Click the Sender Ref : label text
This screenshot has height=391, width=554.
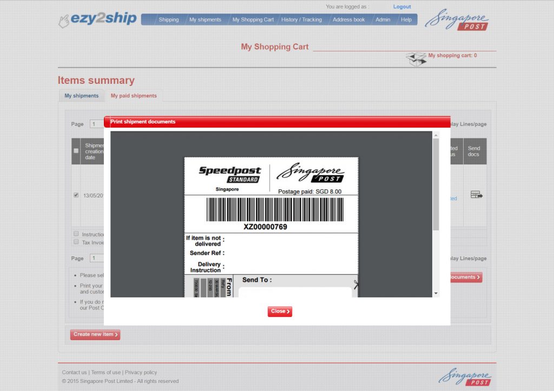(x=207, y=253)
